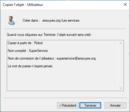
Task: Click the word 'SuperService' in the summary
Action: (x=38, y=51)
